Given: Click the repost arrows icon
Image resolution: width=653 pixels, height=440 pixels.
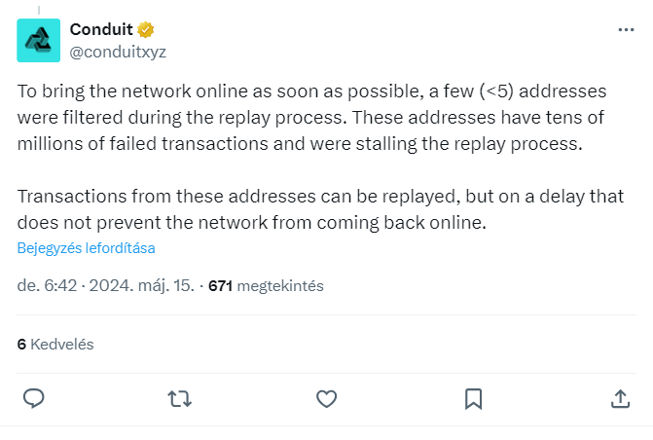Looking at the screenshot, I should pyautogui.click(x=179, y=399).
